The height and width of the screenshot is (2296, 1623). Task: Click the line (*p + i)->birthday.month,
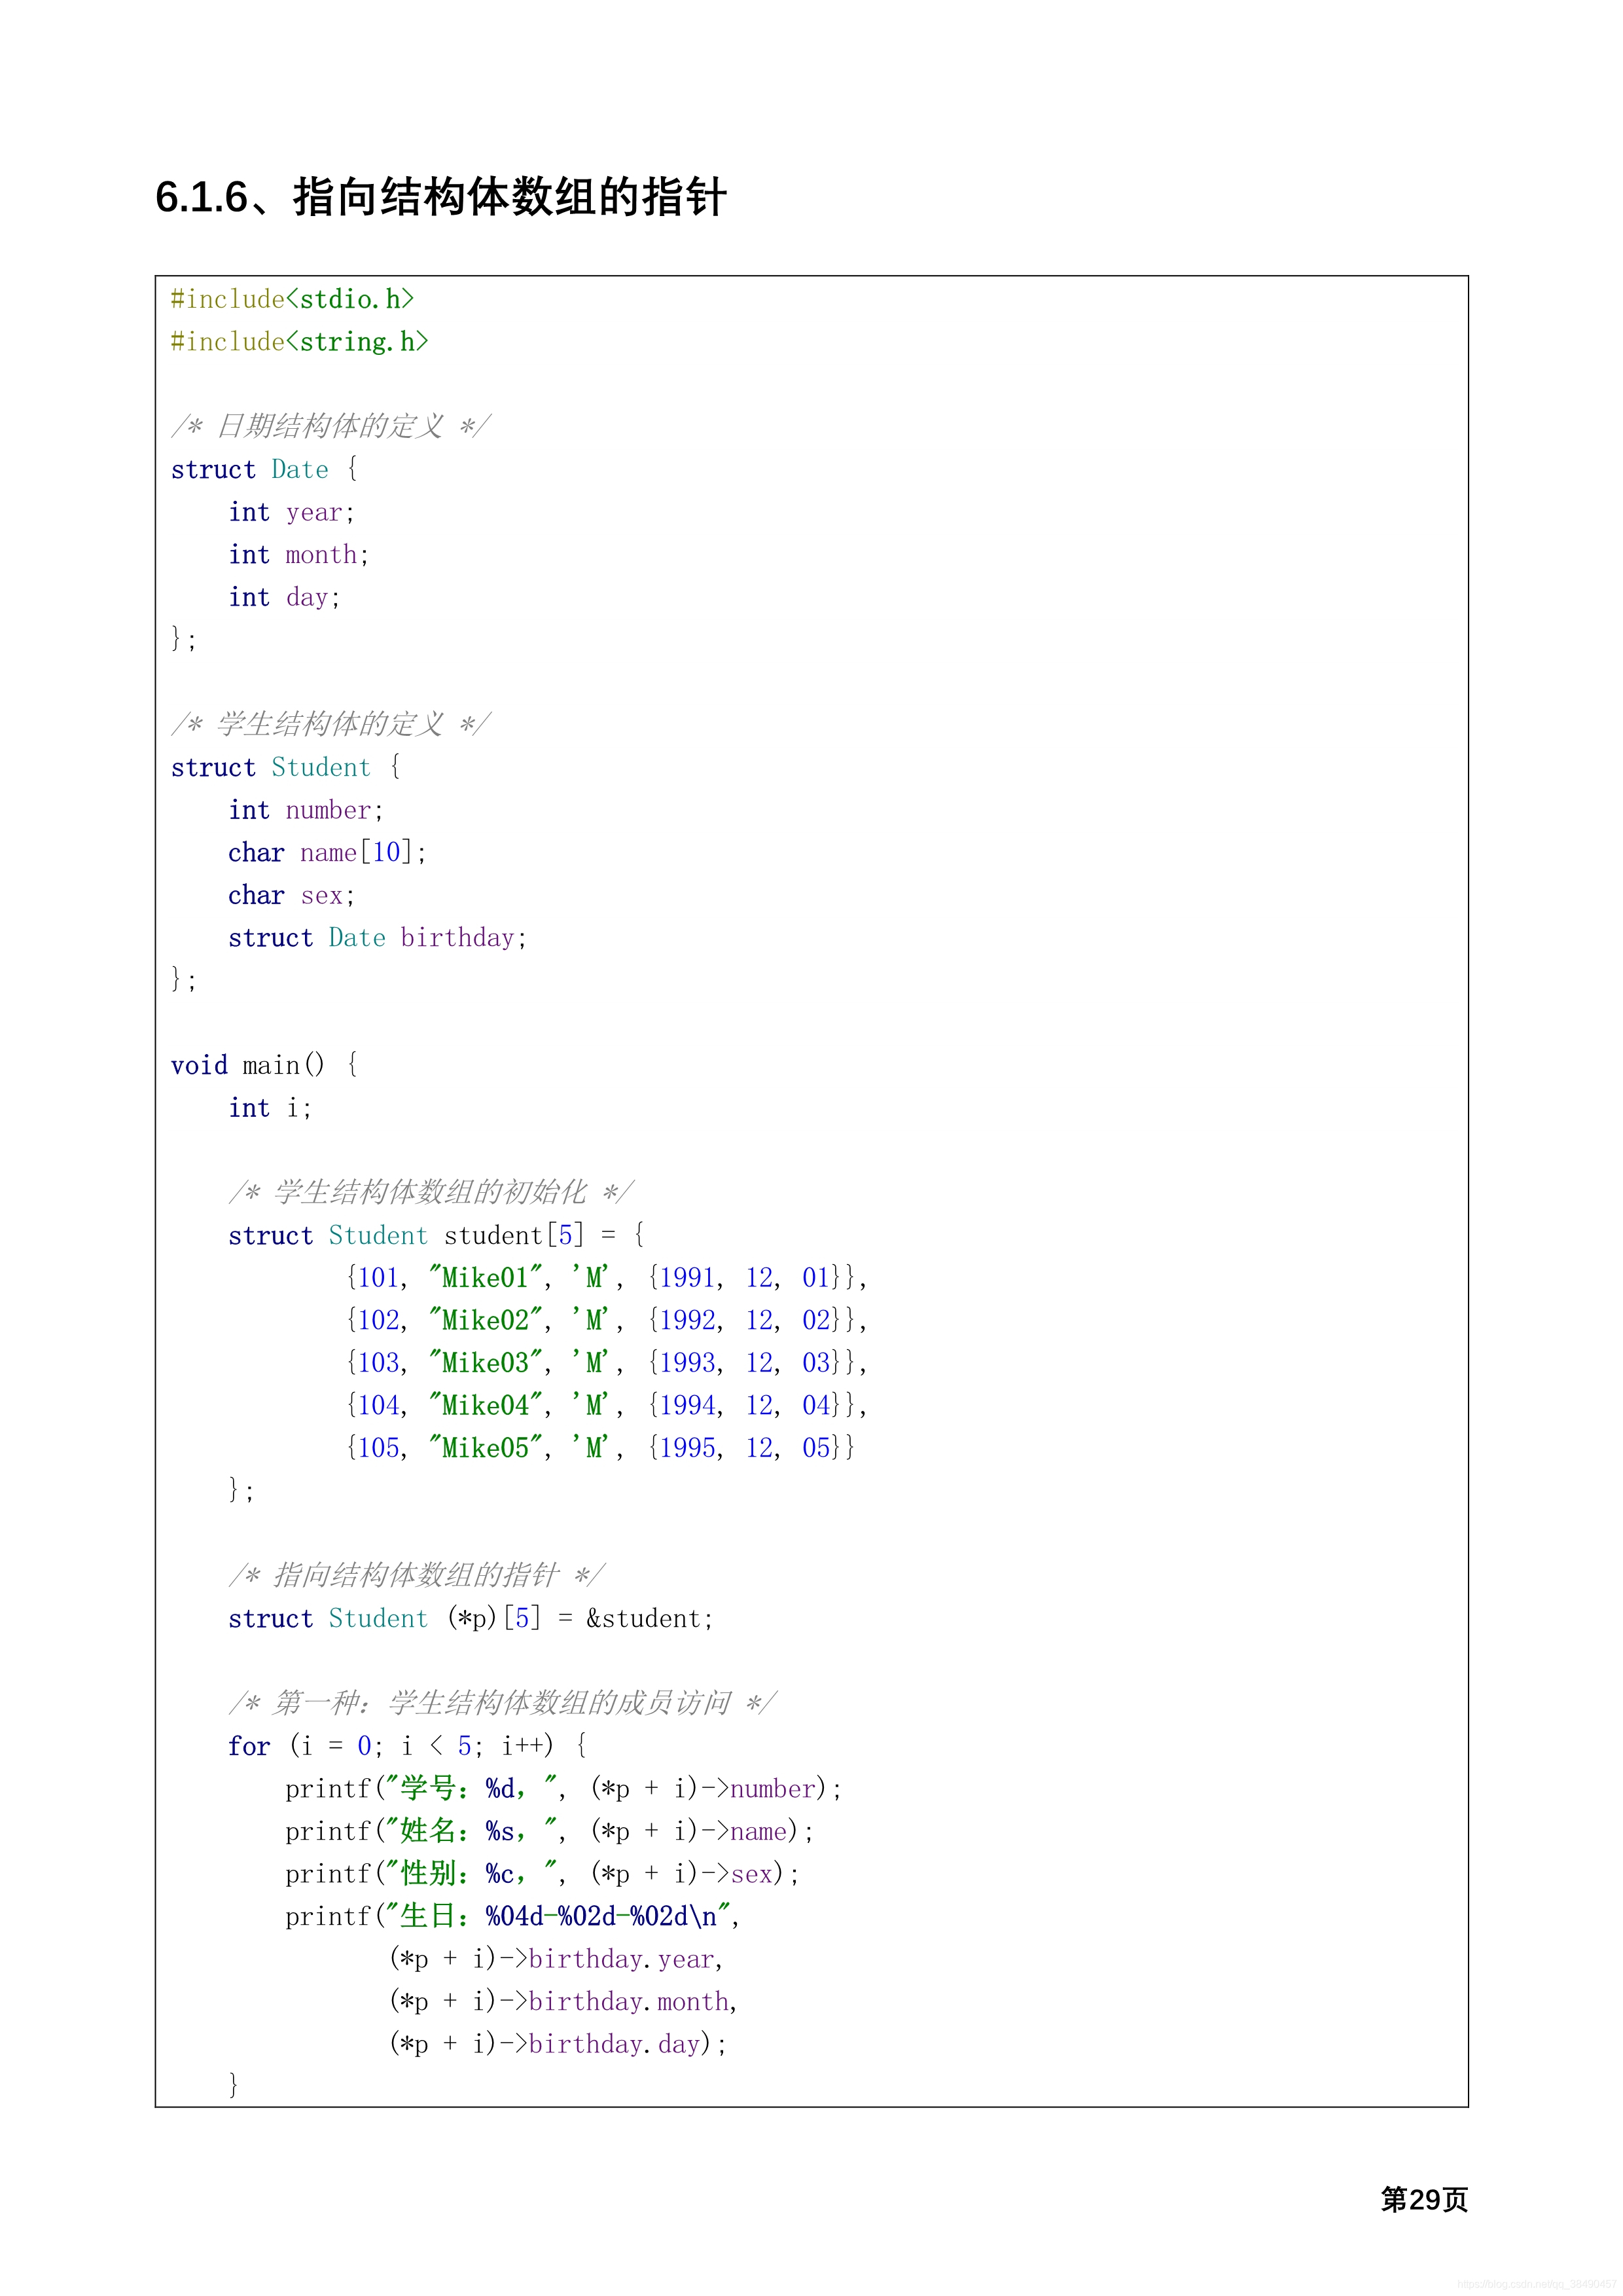(x=563, y=2001)
